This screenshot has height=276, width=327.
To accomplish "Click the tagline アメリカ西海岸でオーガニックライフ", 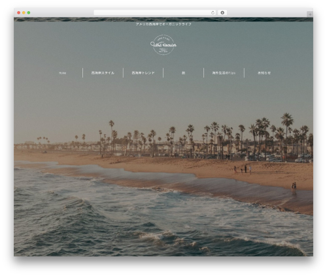I will click(x=163, y=24).
